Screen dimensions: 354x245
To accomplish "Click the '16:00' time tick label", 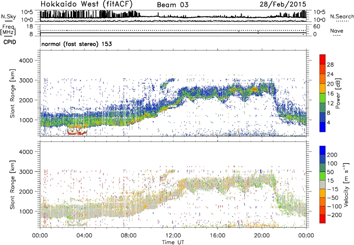I will [217, 236].
